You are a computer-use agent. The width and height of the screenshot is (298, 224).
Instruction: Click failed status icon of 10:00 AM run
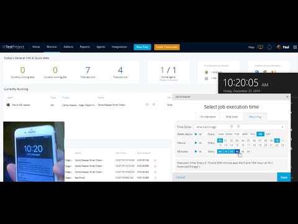point(155,172)
